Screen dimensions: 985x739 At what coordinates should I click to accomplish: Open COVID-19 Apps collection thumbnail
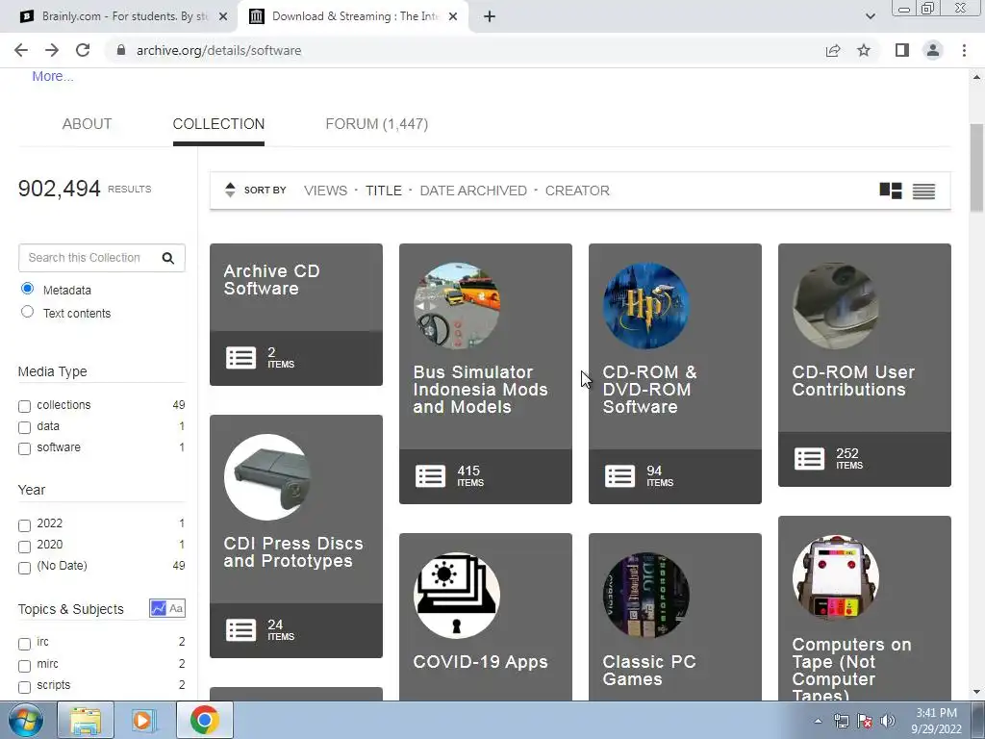coord(457,596)
